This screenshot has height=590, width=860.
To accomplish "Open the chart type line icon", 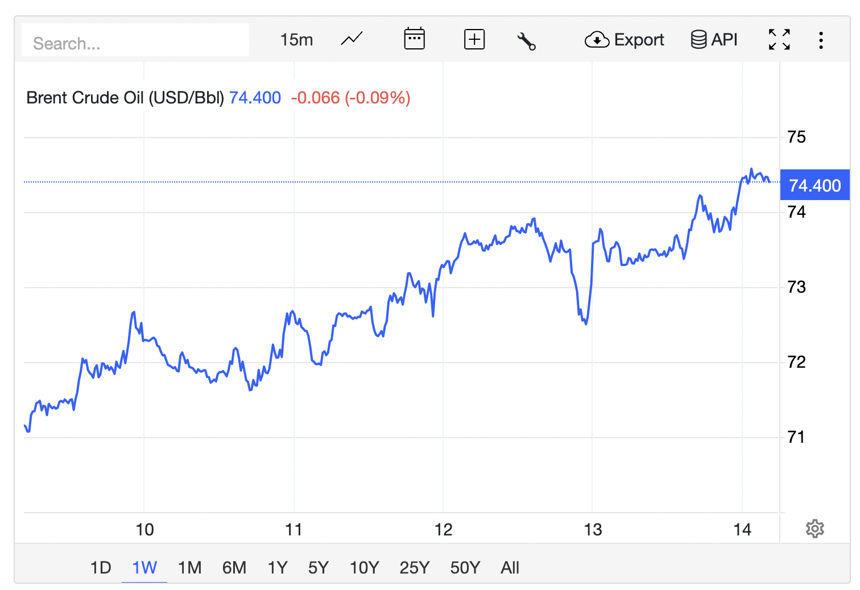I will tap(352, 40).
